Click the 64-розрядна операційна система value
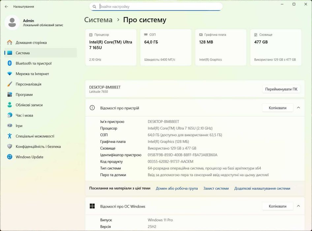This screenshot has width=312, height=231. 204,168
